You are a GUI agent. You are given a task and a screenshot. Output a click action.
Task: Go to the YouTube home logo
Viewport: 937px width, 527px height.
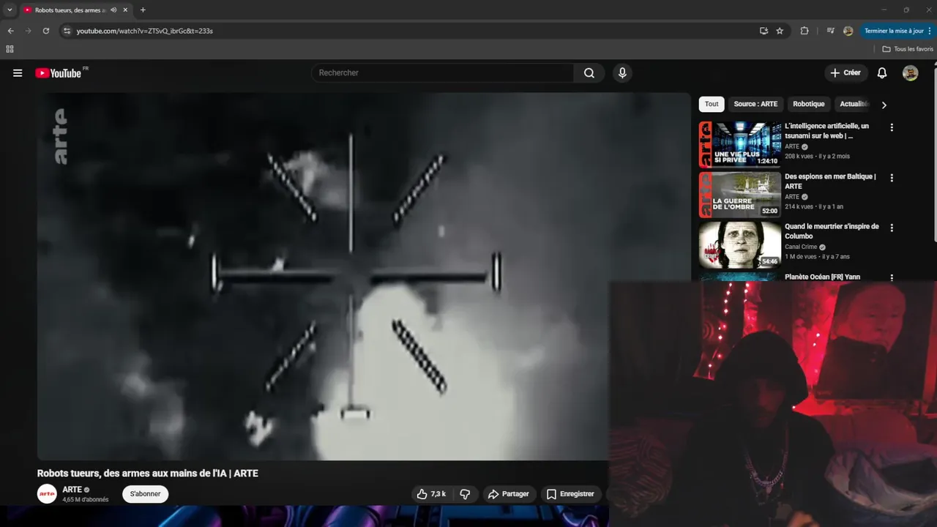click(x=59, y=72)
